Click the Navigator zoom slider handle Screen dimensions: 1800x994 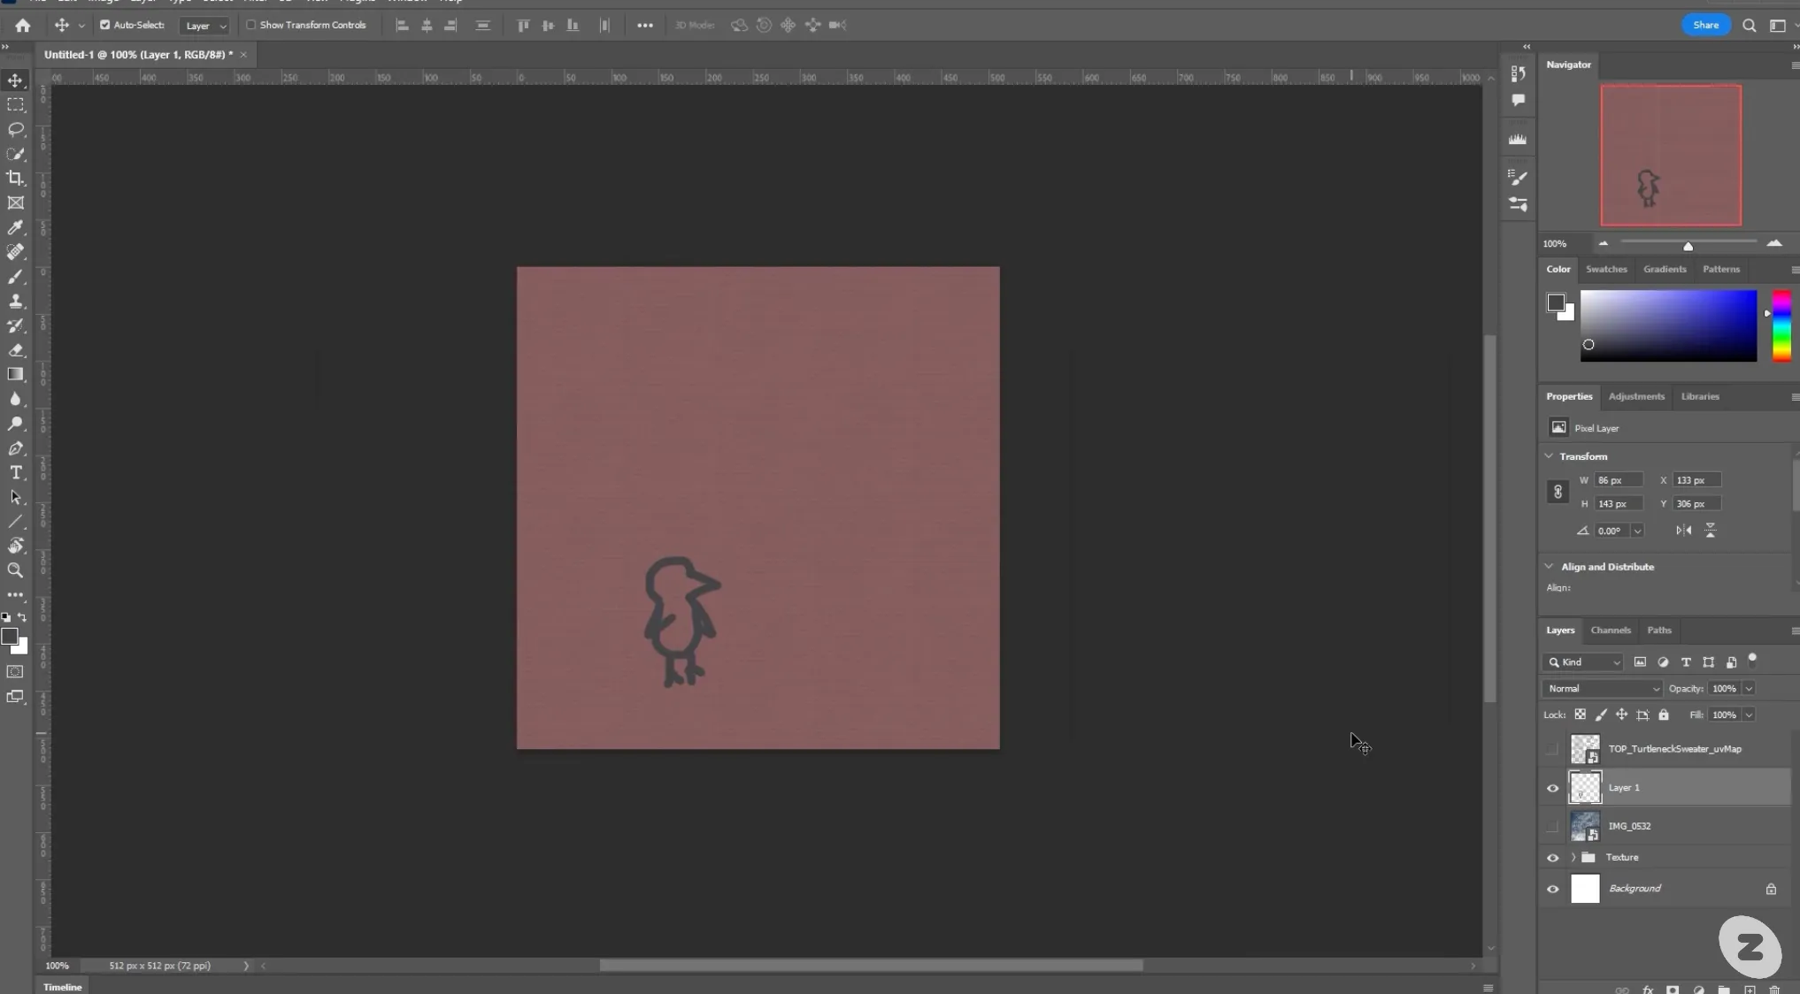tap(1688, 247)
